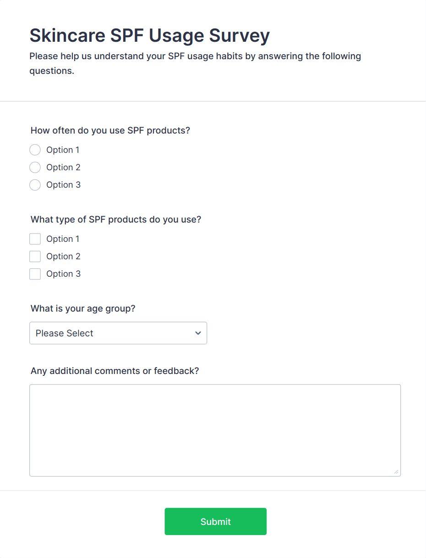
Task: Submit the SPF usage survey
Action: pos(215,521)
